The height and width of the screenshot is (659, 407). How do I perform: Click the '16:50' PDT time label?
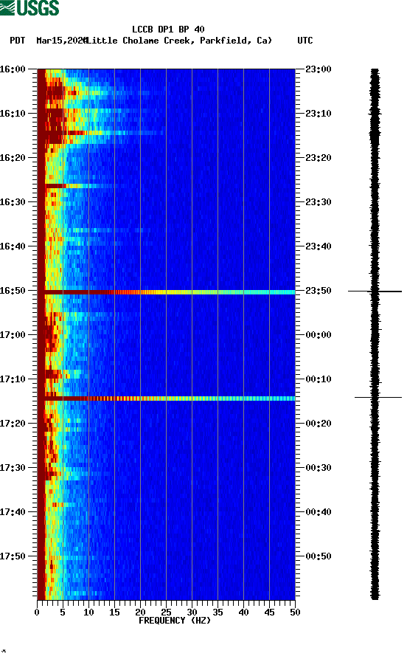click(x=13, y=291)
